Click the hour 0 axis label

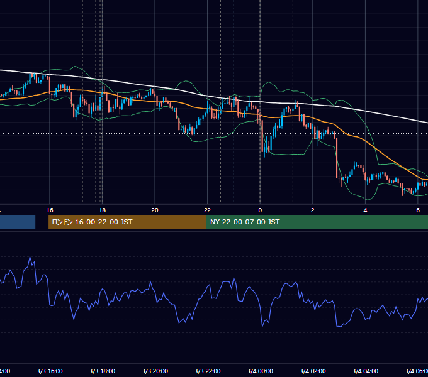[x=260, y=210]
